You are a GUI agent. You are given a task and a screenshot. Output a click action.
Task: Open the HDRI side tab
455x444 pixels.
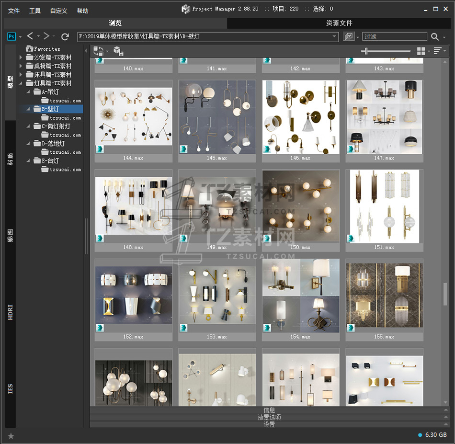pos(11,311)
